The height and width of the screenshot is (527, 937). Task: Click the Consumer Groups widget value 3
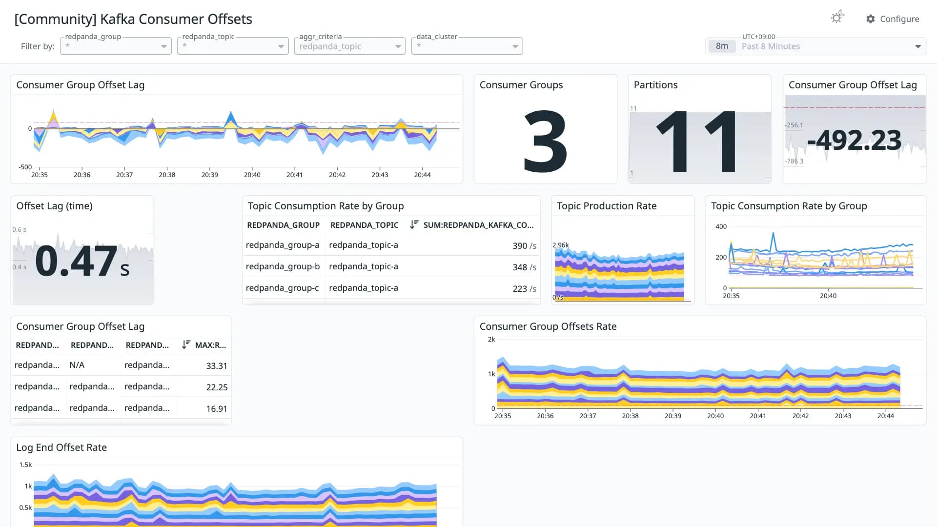545,141
